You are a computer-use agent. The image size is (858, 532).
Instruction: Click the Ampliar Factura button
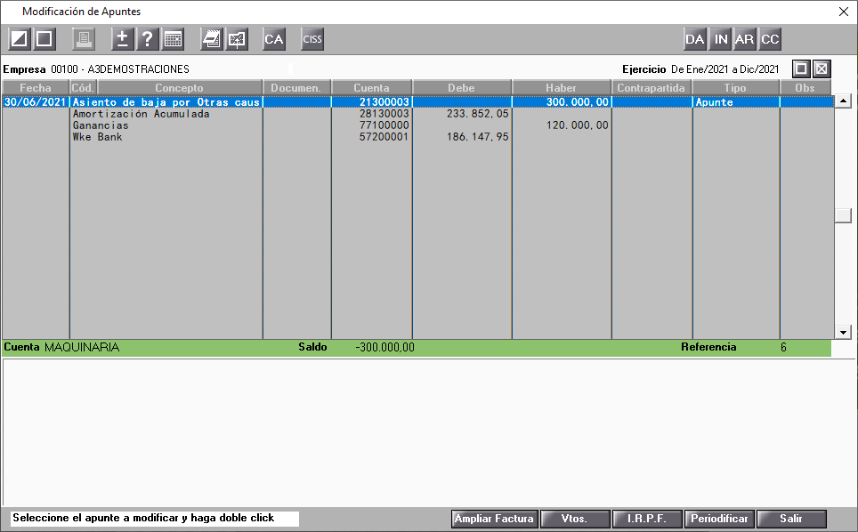pos(495,519)
